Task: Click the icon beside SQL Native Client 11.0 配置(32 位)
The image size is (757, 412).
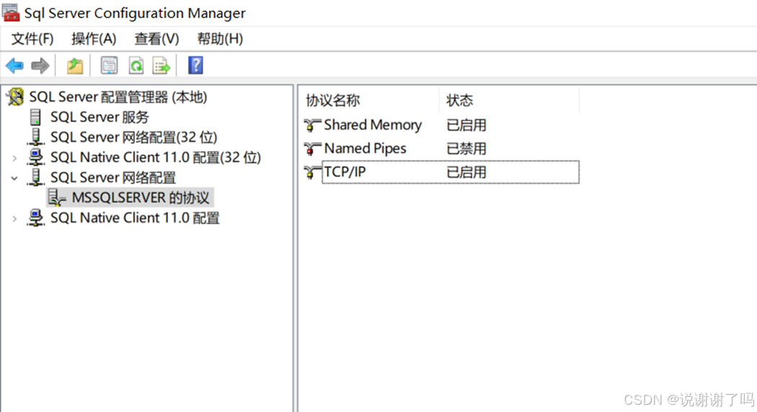Action: pos(36,157)
